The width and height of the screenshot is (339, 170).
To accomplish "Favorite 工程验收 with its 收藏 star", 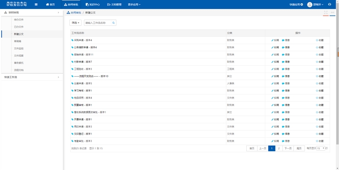I will (320, 69).
